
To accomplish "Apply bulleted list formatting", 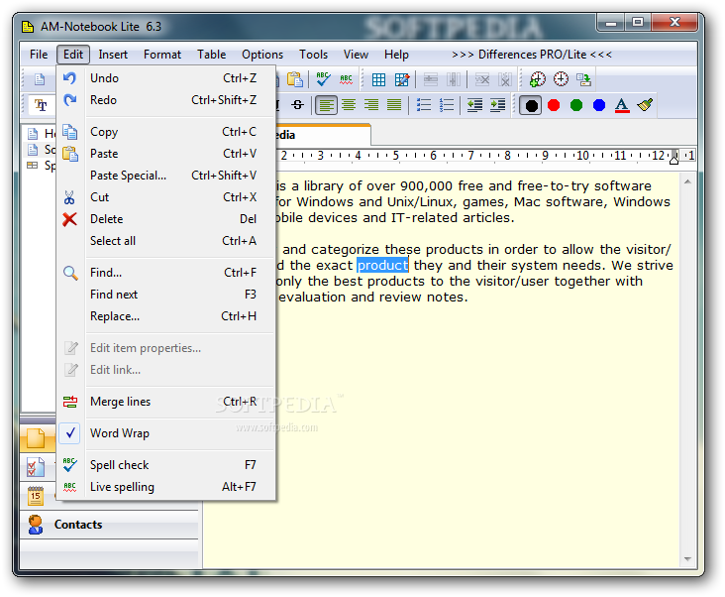I will [424, 105].
